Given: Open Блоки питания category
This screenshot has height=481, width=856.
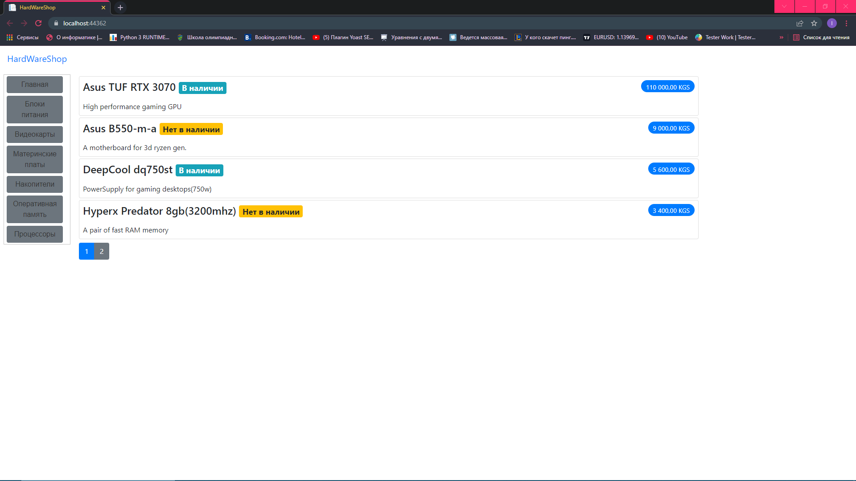Looking at the screenshot, I should (x=35, y=110).
